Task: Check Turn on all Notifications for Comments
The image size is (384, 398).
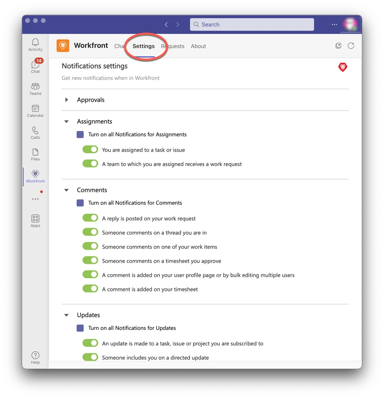Action: 80,203
